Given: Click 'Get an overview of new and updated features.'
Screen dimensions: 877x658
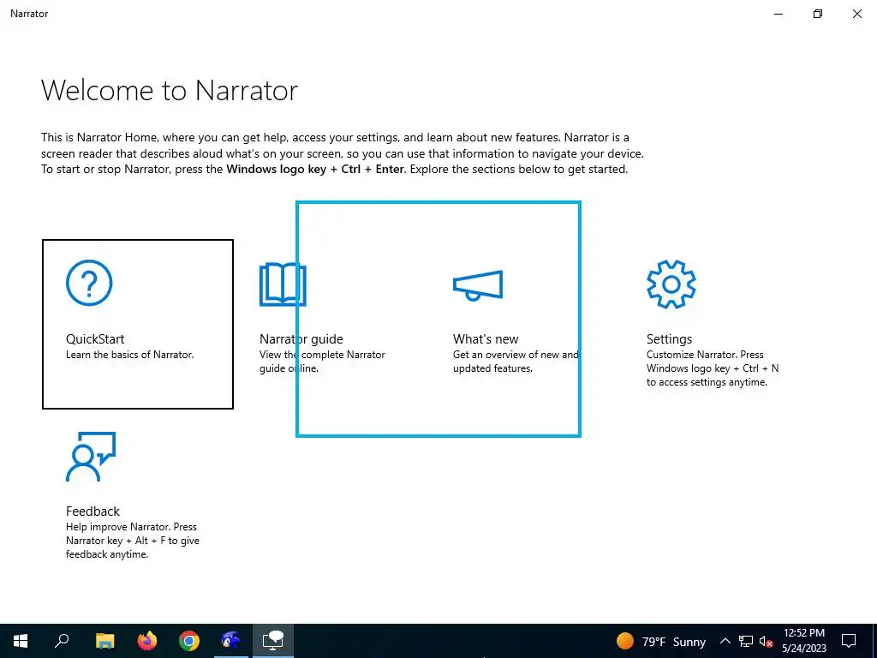Looking at the screenshot, I should [516, 362].
